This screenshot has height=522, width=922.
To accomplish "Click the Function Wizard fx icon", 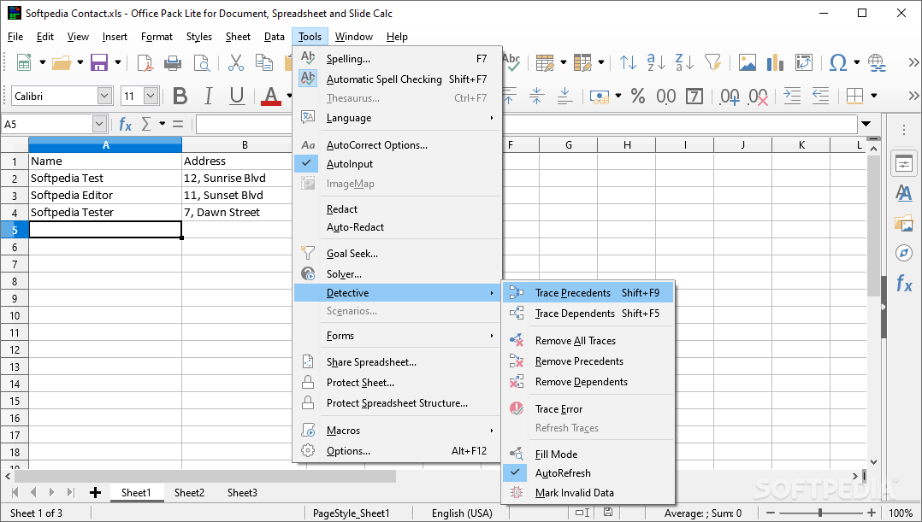I will point(125,124).
